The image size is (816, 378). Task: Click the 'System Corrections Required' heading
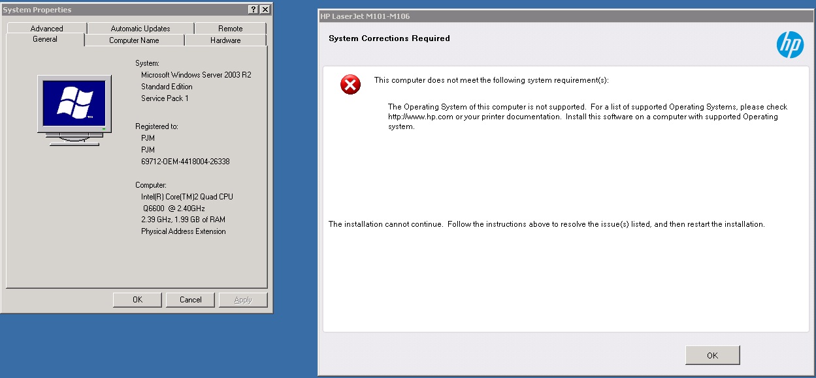389,38
